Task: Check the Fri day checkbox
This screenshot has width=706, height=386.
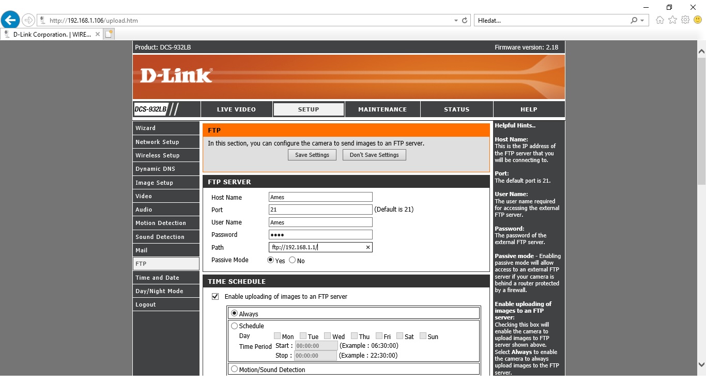Action: [379, 336]
